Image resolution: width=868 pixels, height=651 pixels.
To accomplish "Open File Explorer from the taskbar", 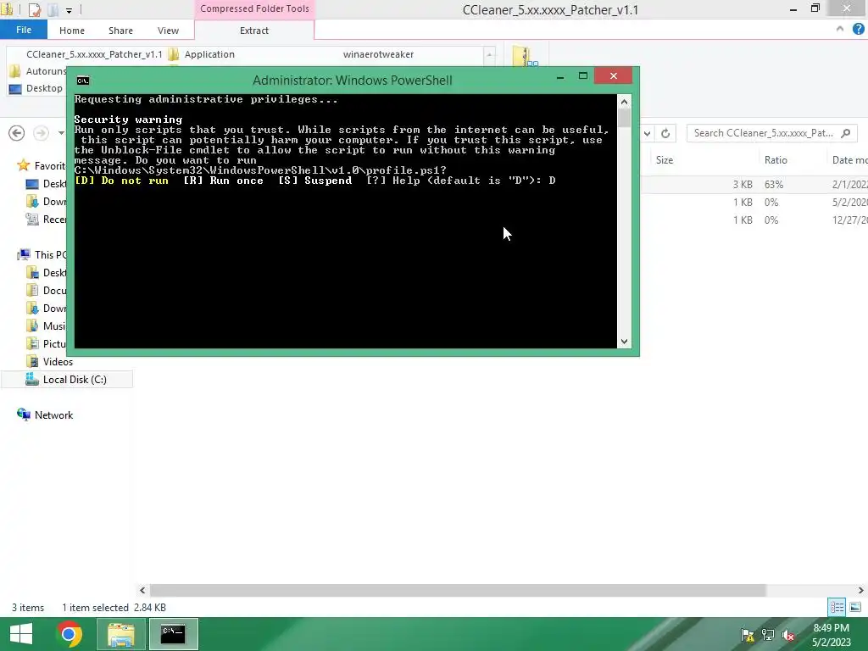I will 121,634.
